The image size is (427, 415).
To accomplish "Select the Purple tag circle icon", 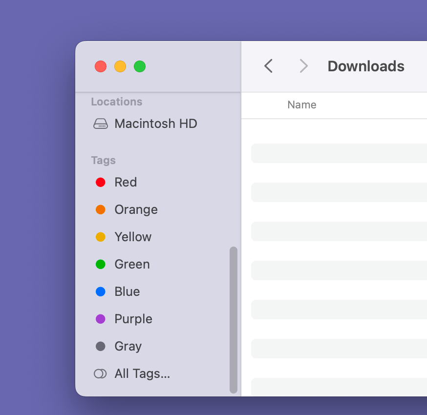I will tap(101, 319).
